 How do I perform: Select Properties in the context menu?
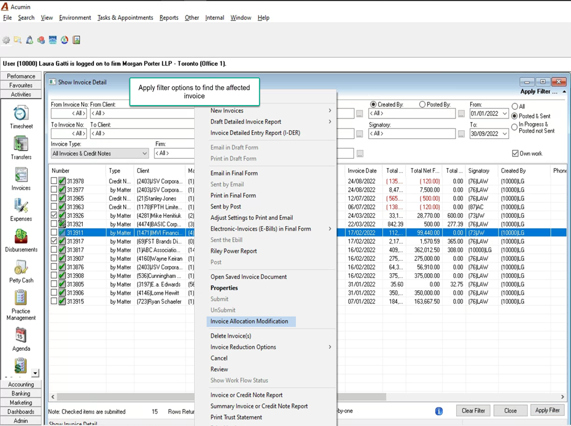click(x=224, y=288)
